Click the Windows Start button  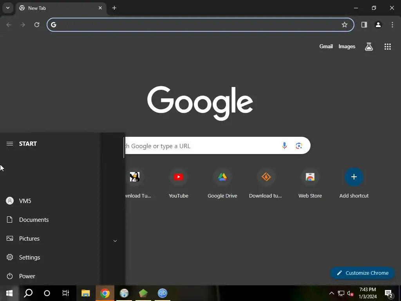pos(9,293)
